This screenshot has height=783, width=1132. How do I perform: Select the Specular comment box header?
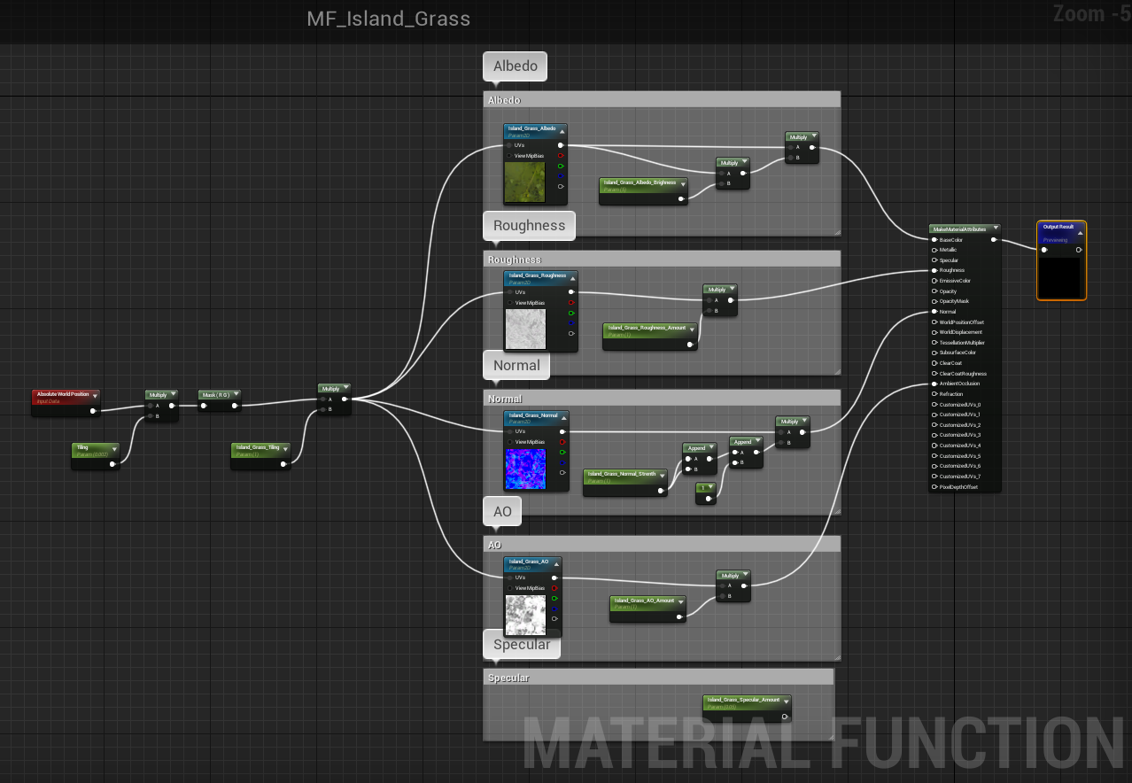pos(658,678)
